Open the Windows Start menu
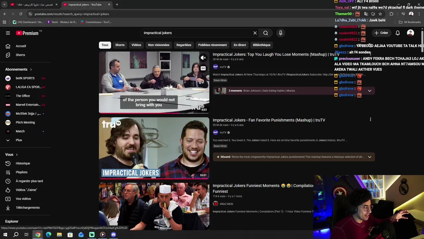This screenshot has height=239, width=424. pyautogui.click(x=5, y=235)
